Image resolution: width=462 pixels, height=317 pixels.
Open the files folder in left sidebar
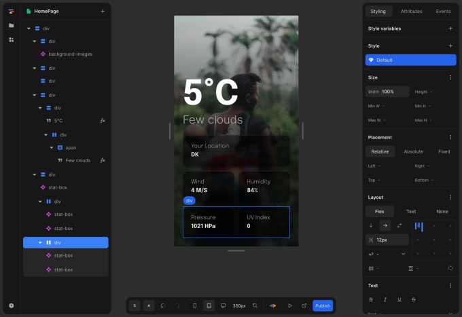point(11,25)
